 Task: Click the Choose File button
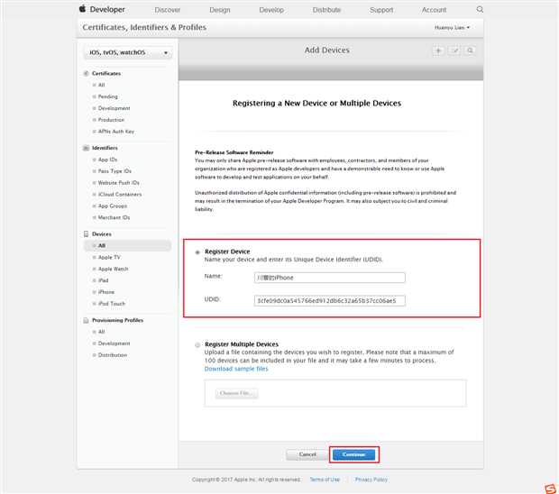coord(237,393)
